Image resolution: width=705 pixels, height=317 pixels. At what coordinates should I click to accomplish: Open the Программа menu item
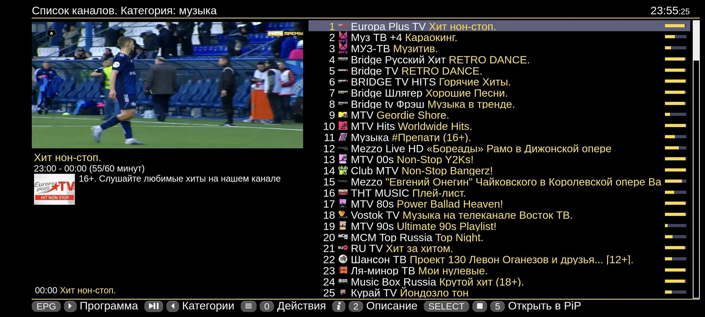(x=109, y=306)
